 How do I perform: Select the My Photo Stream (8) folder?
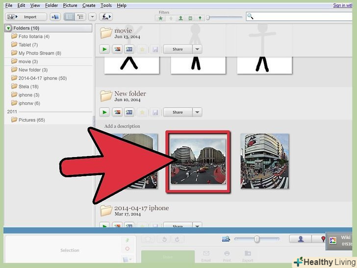(x=36, y=53)
